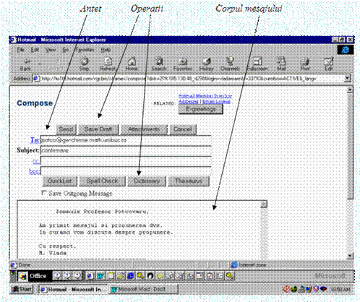Viewport: 360px width, 302px height.
Task: Click inside the message body text area
Action: 139,230
